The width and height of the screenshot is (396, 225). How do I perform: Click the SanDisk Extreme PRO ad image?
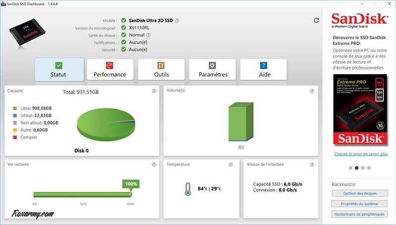(359, 109)
